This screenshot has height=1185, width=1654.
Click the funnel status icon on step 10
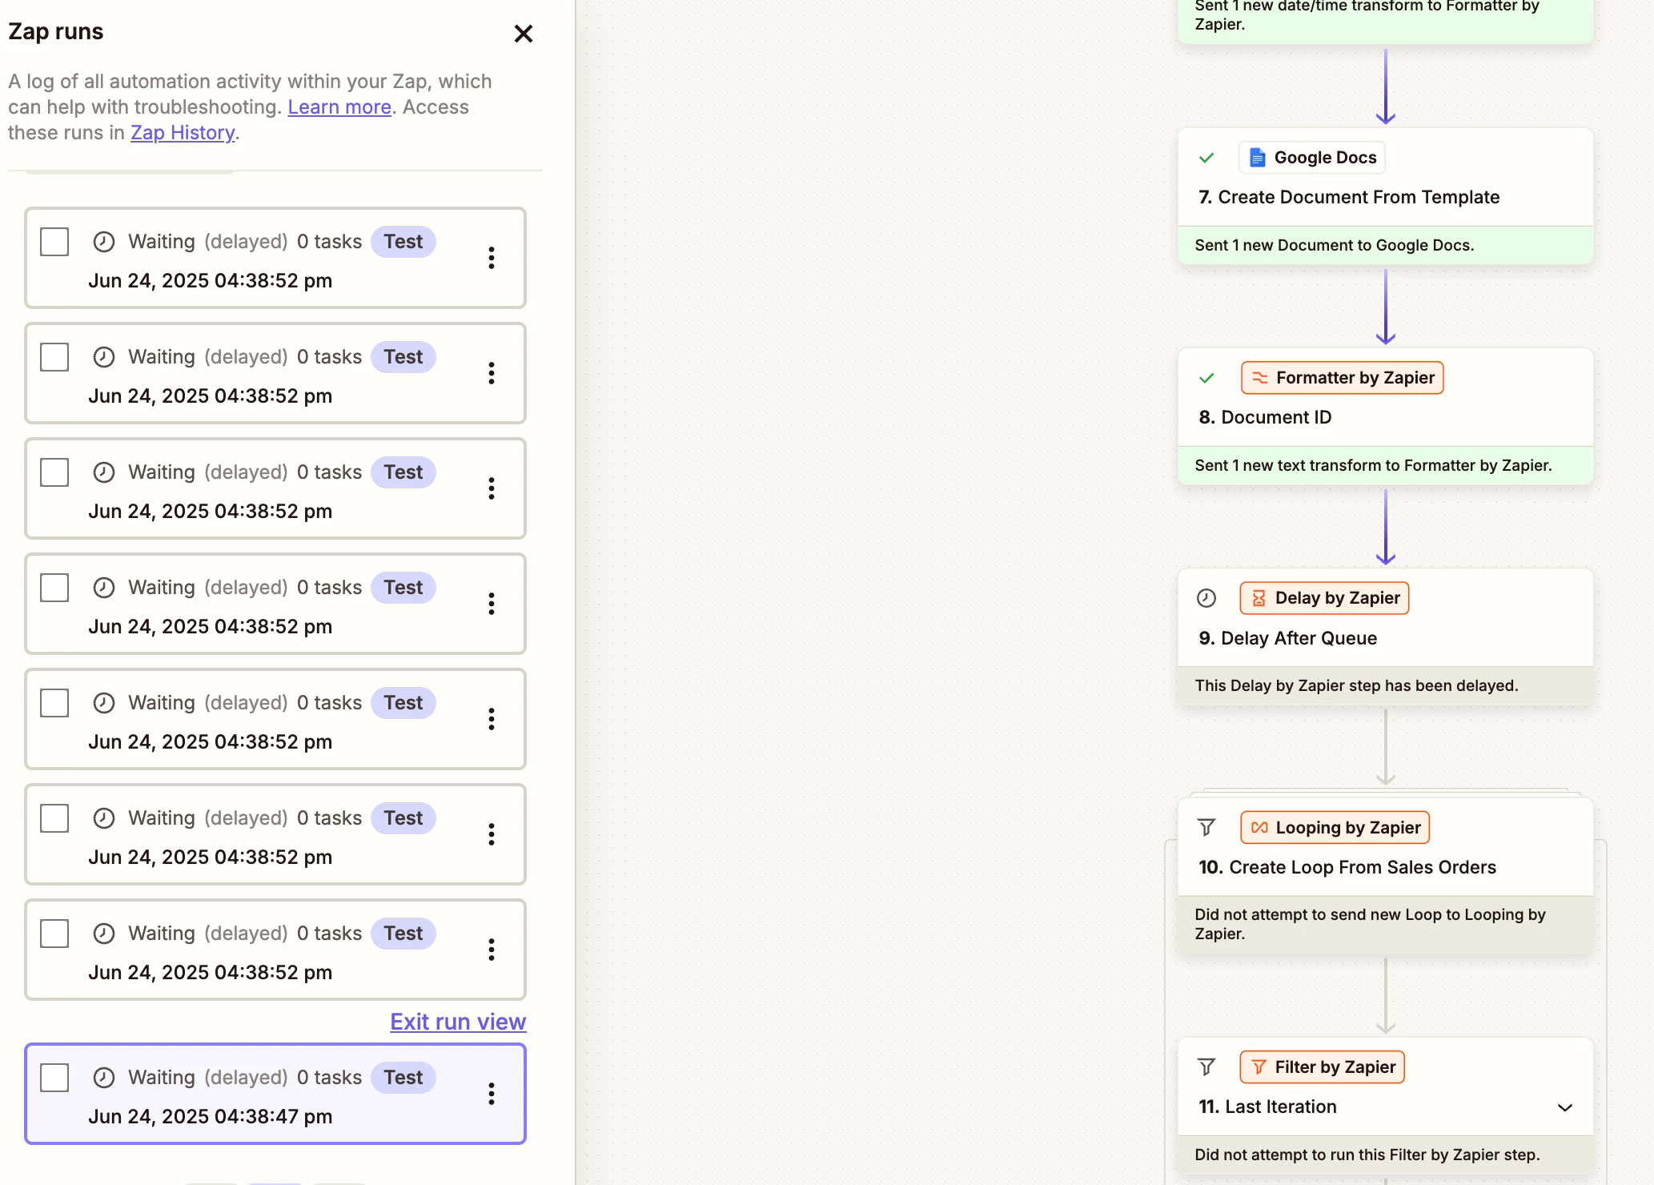[x=1206, y=828]
